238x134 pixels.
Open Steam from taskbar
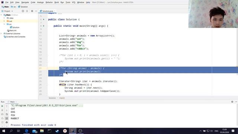57,131
